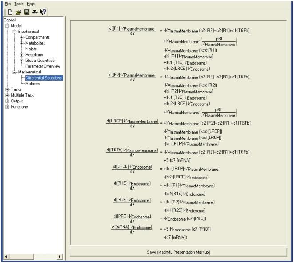294x263 pixels.
Task: Open the Help menu
Action: (30, 4)
